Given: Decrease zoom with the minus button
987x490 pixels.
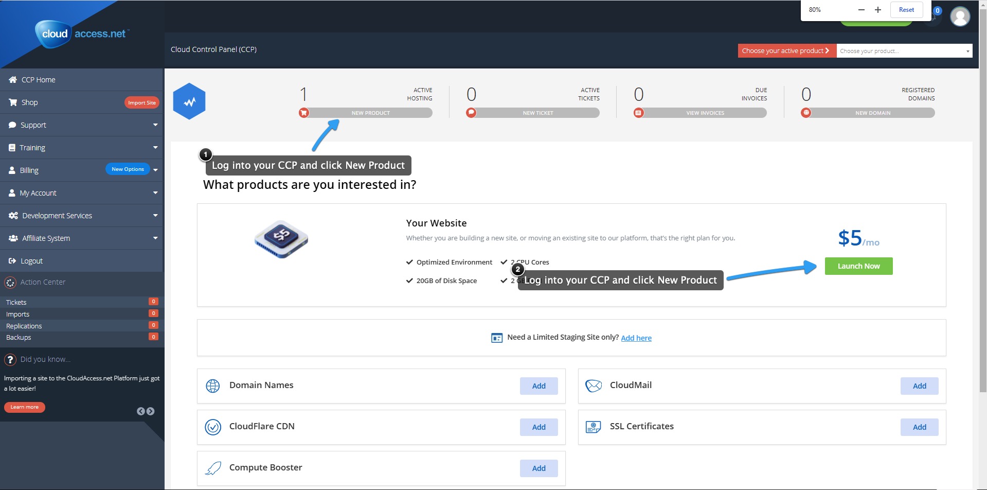Looking at the screenshot, I should click(862, 10).
